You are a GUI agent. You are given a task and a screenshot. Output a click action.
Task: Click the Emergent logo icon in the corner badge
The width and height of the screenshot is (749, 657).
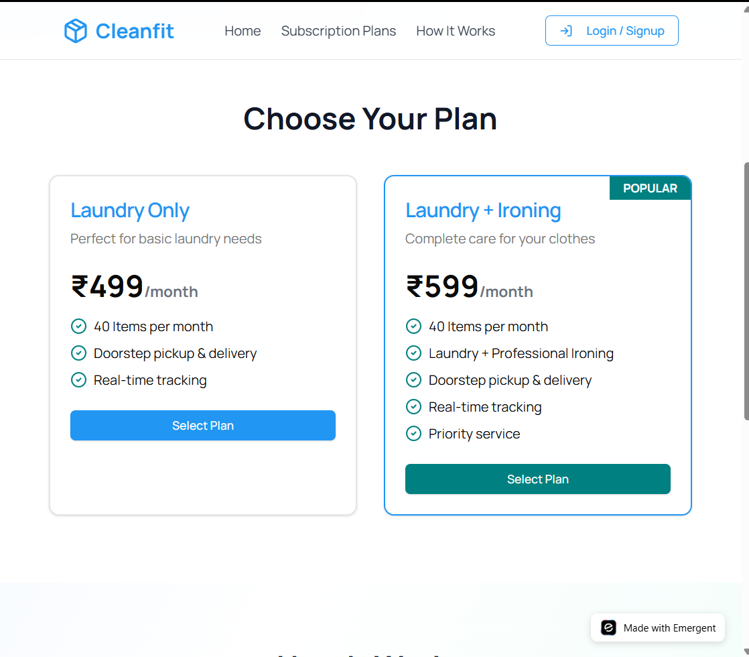click(x=608, y=628)
